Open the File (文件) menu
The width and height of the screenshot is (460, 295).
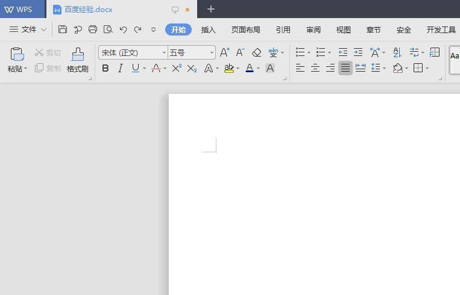point(28,29)
